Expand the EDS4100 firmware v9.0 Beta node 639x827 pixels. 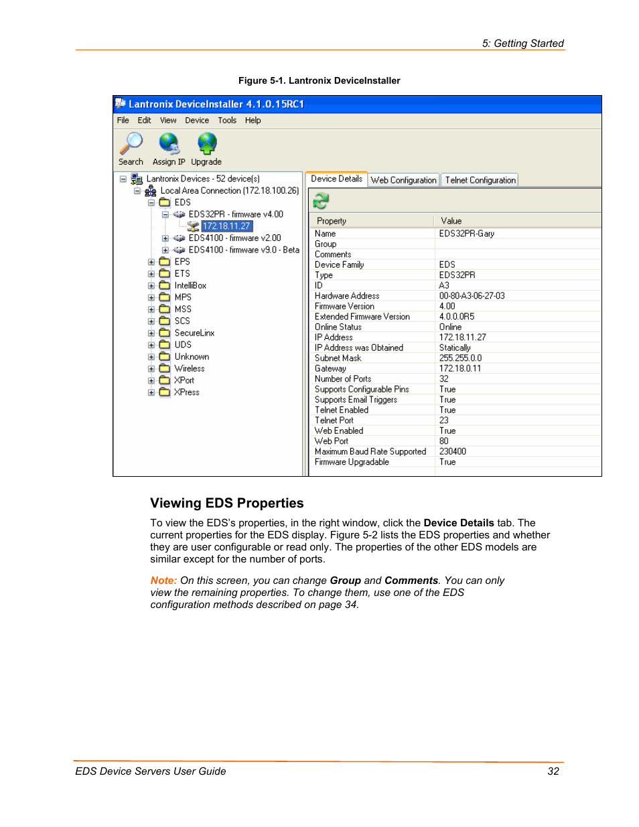(x=165, y=250)
